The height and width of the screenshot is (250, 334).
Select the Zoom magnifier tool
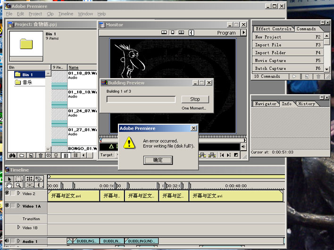click(x=18, y=185)
